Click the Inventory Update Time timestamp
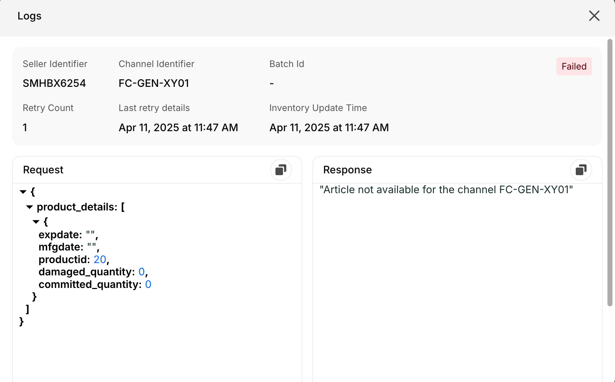 click(x=329, y=128)
